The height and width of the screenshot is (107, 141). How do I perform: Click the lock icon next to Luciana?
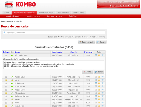(x=12, y=100)
